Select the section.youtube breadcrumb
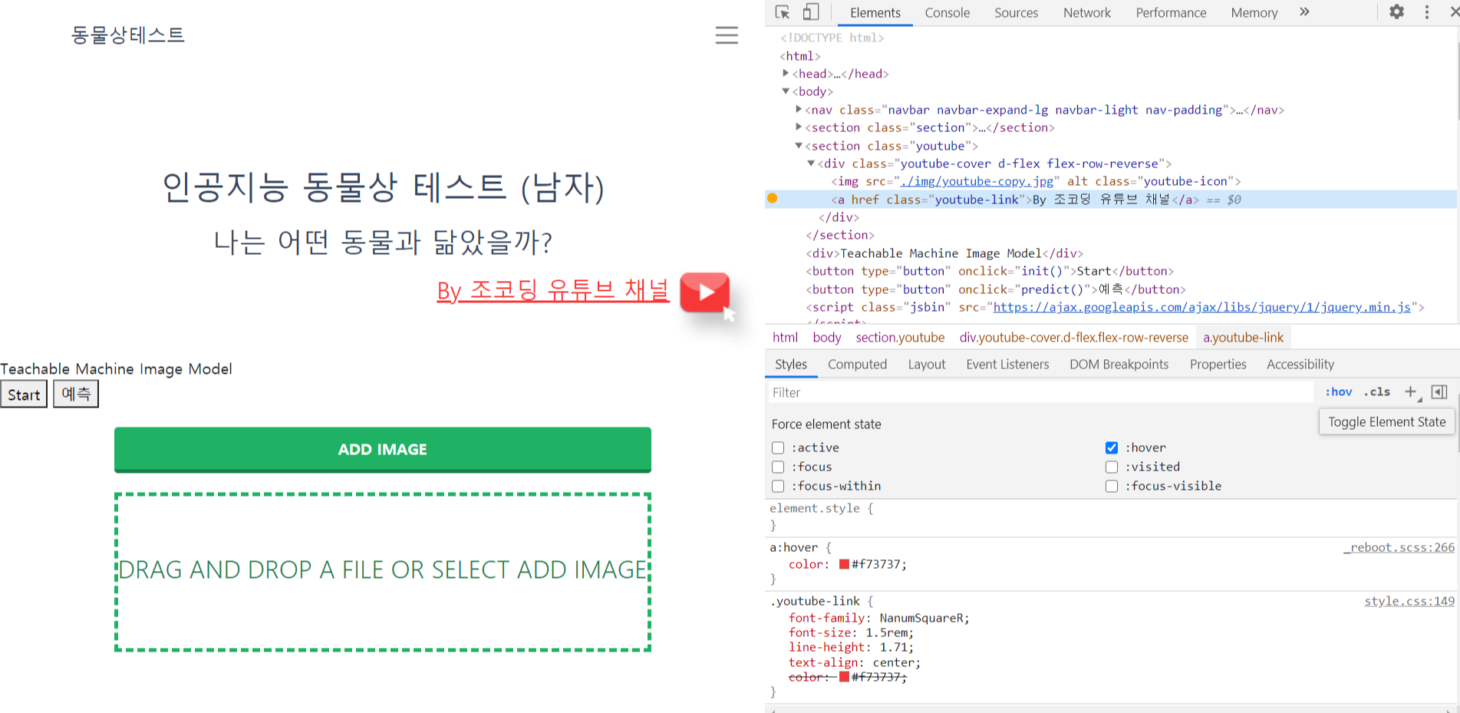Viewport: 1460px width, 713px height. click(x=900, y=337)
